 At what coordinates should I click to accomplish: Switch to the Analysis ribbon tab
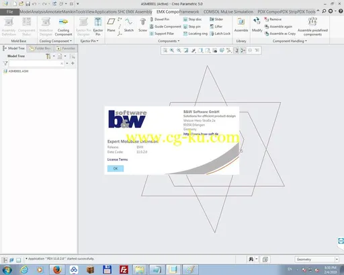38,11
